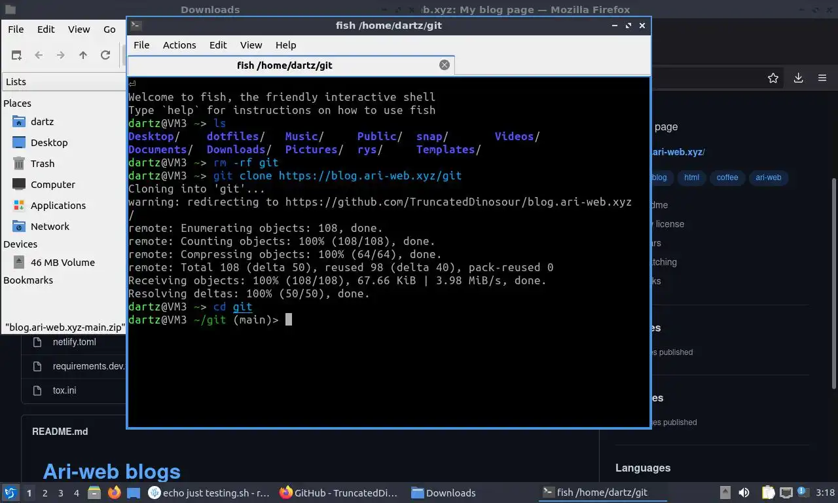Click Downloads/ directory in terminal listing
Image resolution: width=838 pixels, height=503 pixels.
pyautogui.click(x=239, y=149)
